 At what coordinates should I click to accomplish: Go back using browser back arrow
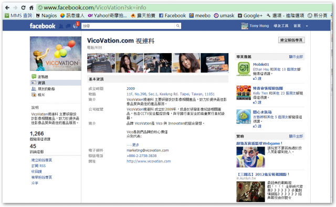(7, 8)
